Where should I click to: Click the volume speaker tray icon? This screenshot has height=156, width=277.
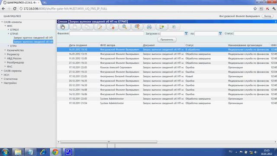(x=256, y=152)
